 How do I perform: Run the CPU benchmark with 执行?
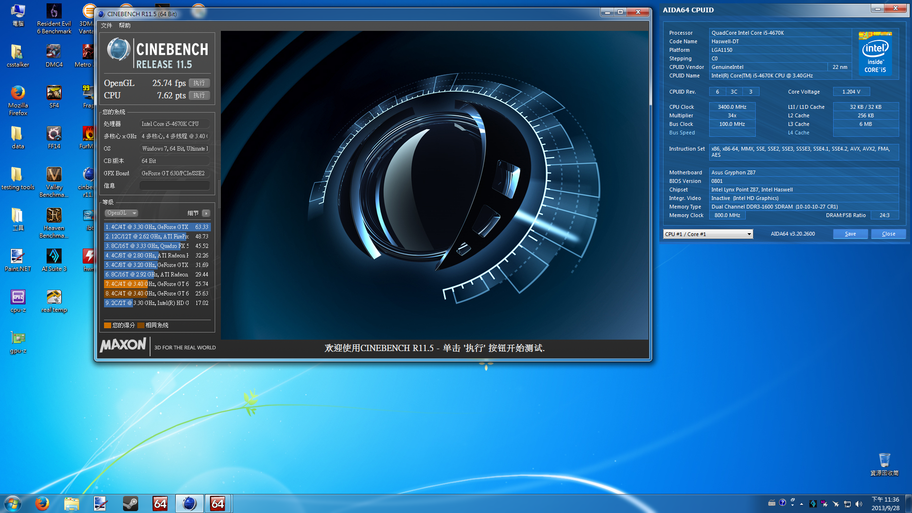point(199,95)
